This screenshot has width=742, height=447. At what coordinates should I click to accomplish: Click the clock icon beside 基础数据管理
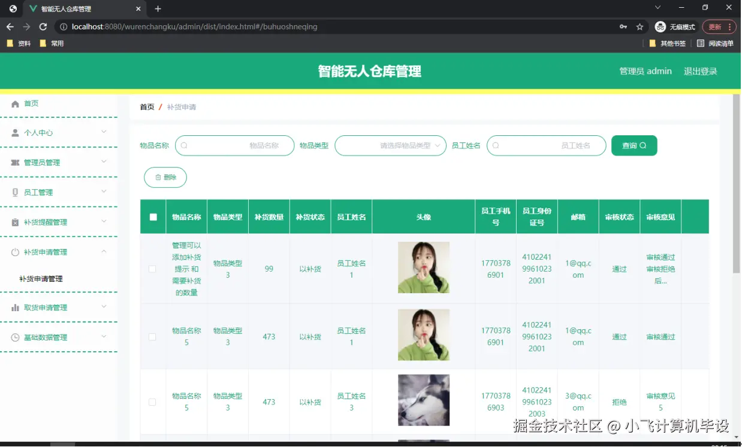(16, 337)
